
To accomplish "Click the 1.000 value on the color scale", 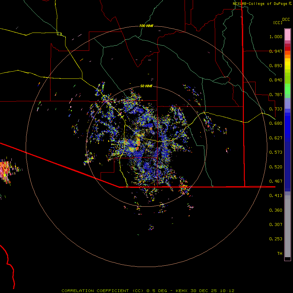I will 276,36.
